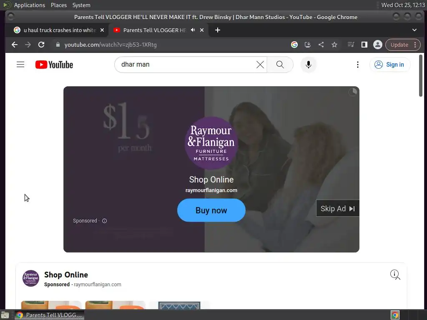Screen dimensions: 427x320
Task: Expand tab search dropdown chevron
Action: click(x=414, y=30)
